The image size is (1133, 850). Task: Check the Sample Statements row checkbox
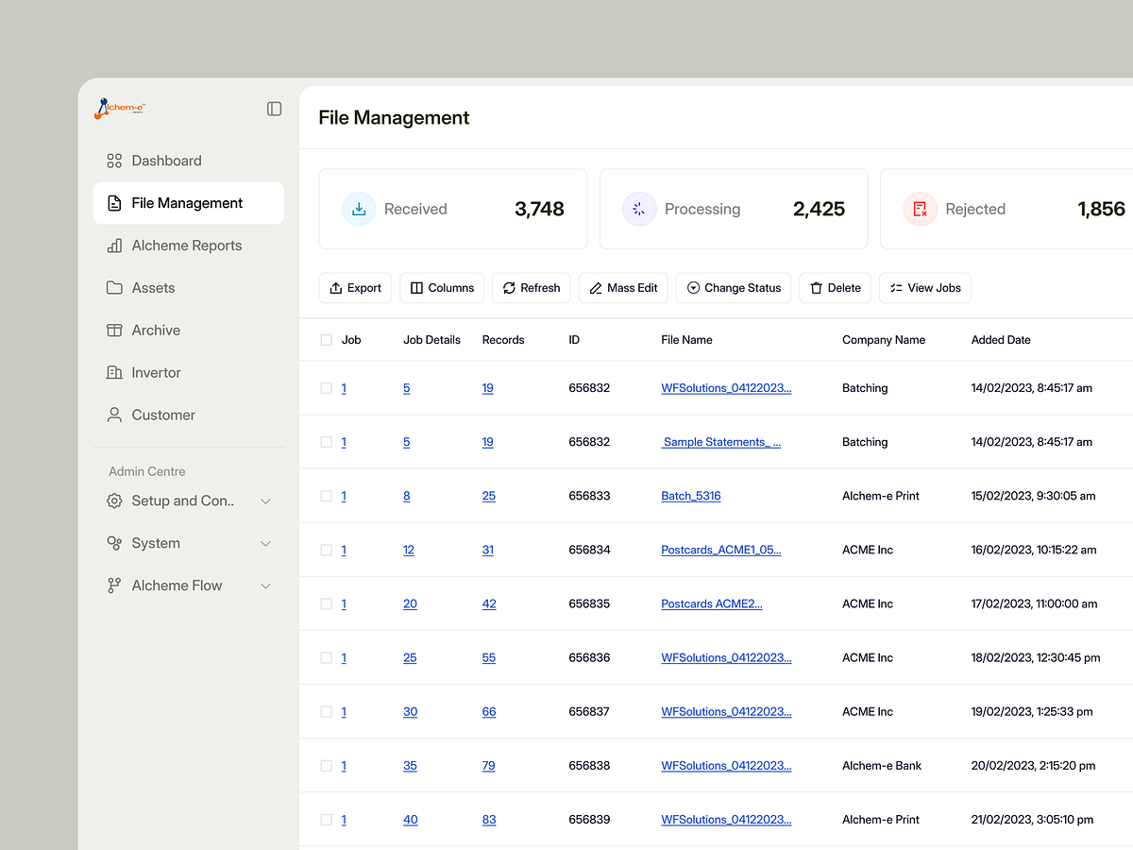pos(327,442)
